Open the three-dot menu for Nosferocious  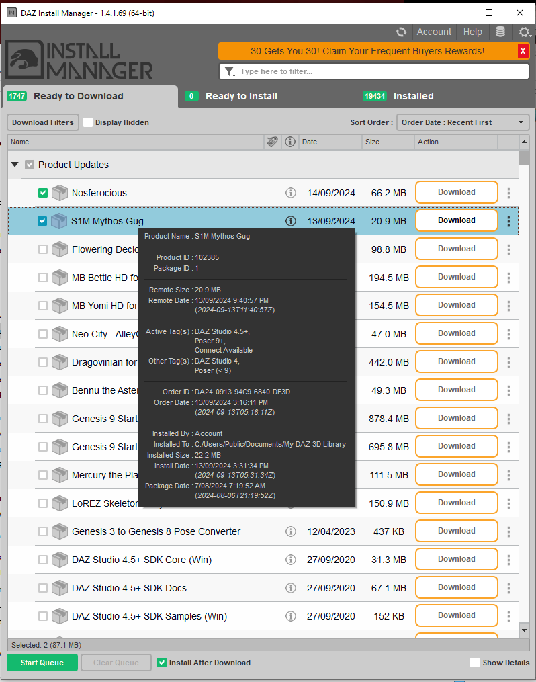tap(508, 193)
